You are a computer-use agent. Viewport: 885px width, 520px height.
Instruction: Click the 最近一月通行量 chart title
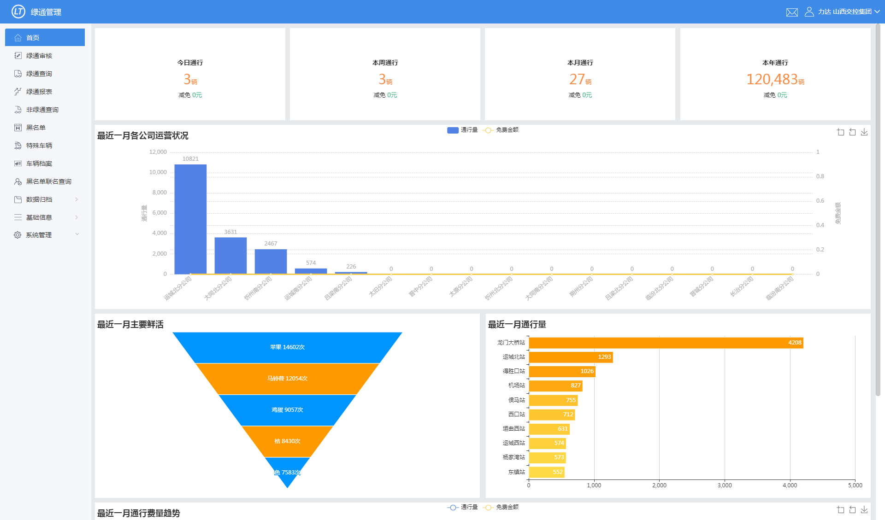click(x=517, y=325)
